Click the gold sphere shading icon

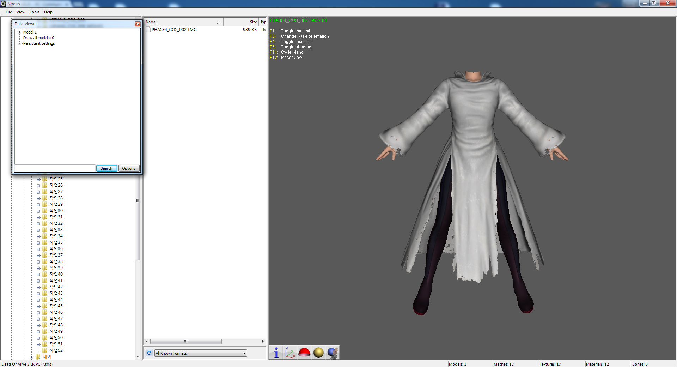pos(318,353)
